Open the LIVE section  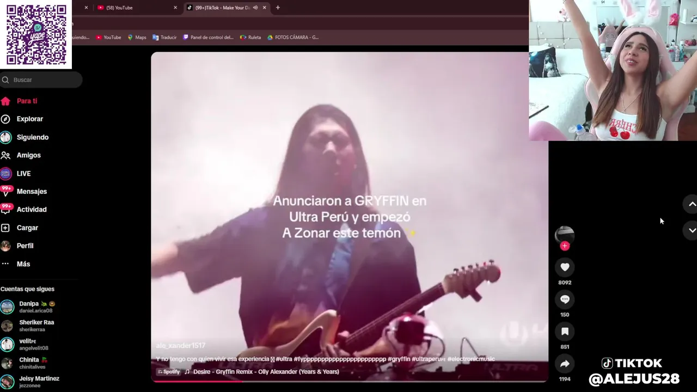click(16, 173)
